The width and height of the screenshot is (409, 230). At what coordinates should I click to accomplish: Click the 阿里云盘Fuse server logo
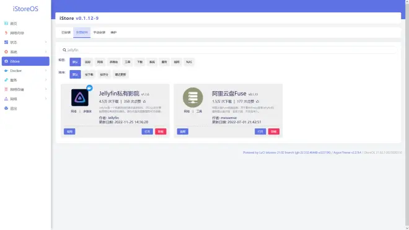point(193,97)
